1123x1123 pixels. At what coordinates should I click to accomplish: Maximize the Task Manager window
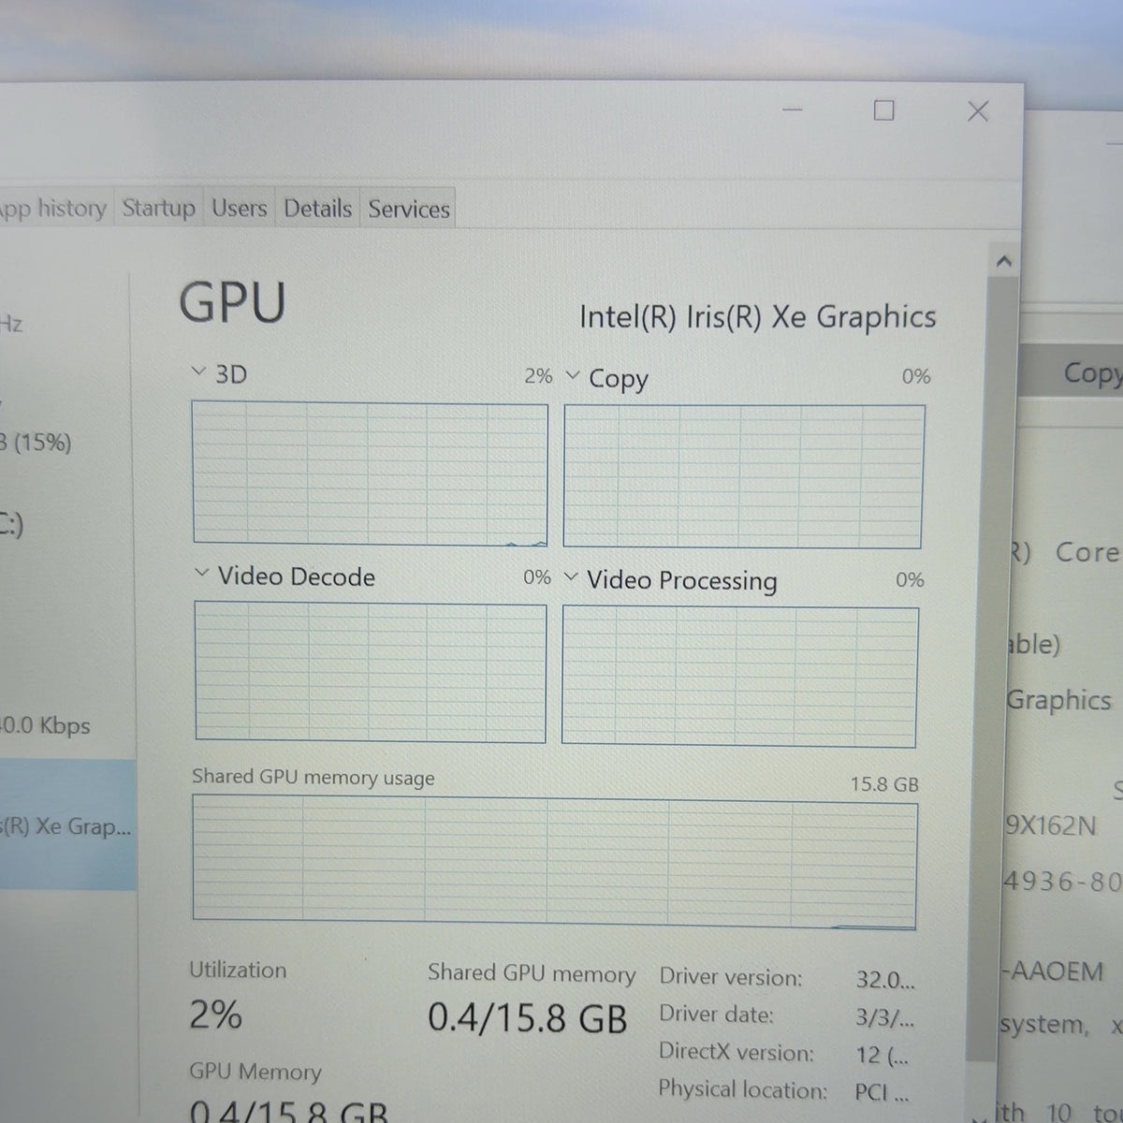point(883,110)
